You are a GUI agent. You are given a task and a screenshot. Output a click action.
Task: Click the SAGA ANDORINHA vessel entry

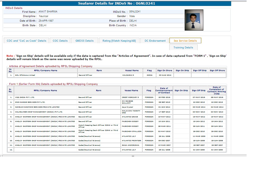(x=131, y=145)
